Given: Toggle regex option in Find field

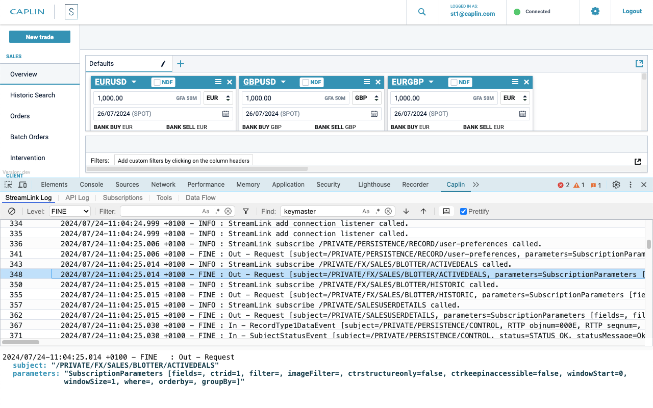Looking at the screenshot, I should point(378,211).
